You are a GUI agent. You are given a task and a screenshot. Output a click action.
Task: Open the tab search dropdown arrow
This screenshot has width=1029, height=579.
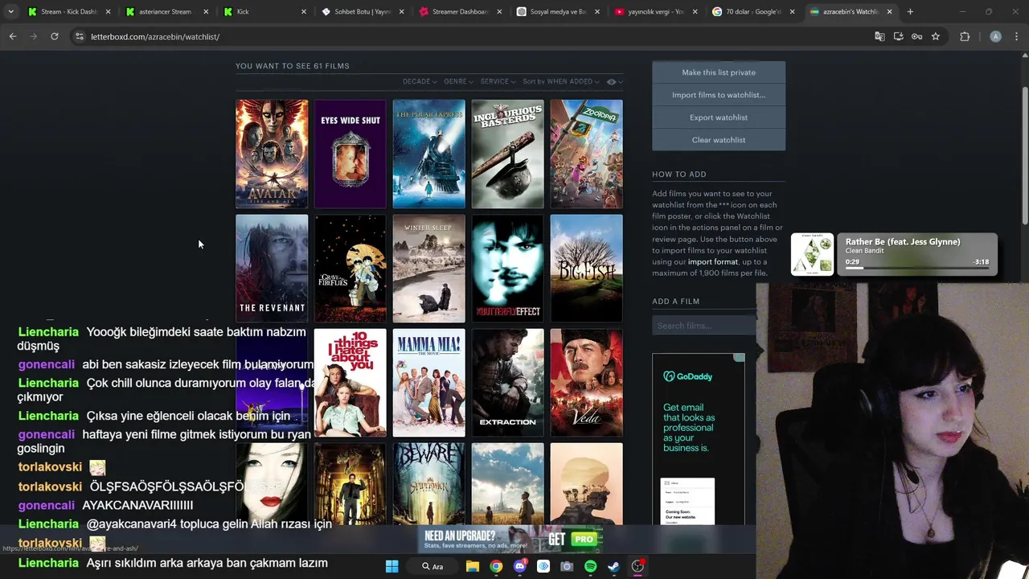pyautogui.click(x=10, y=12)
